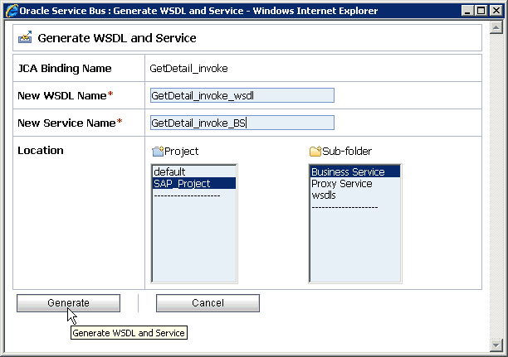Select 'SAP_Project' in the Project list
This screenshot has height=357, width=508.
[x=194, y=183]
